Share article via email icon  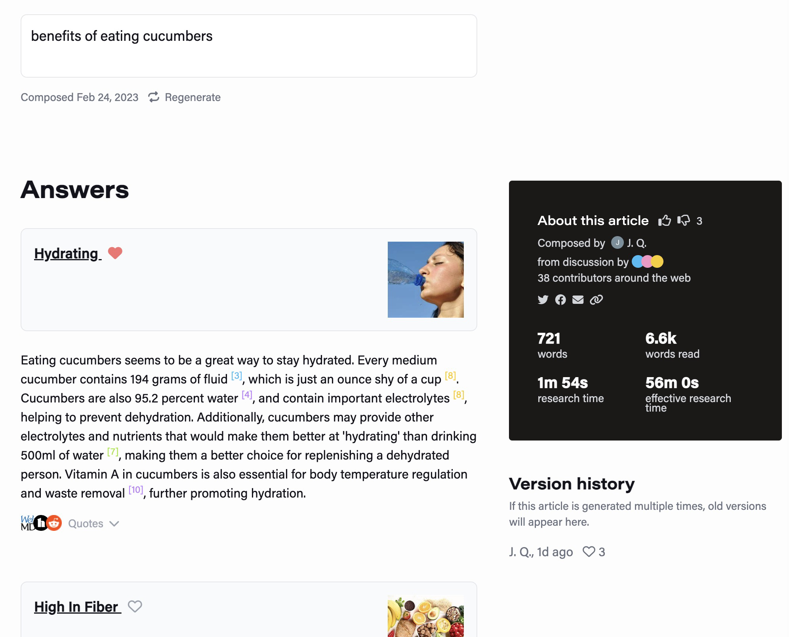pos(578,299)
